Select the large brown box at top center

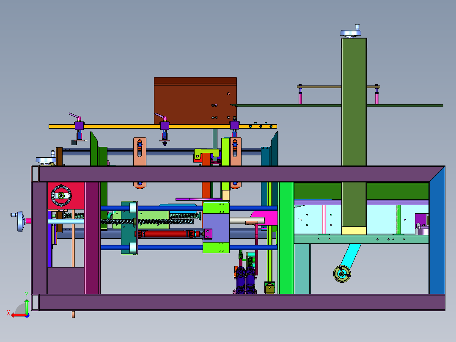195,101
